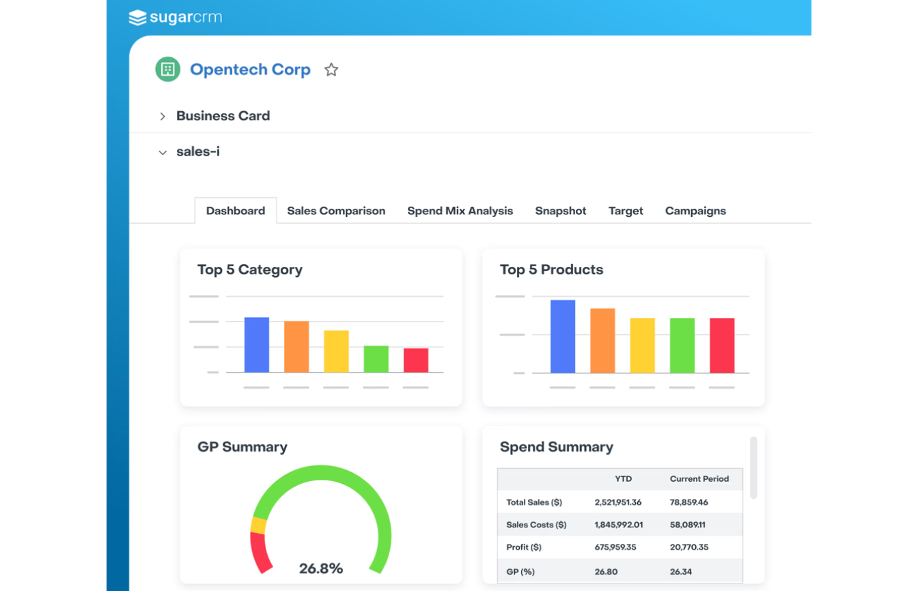The height and width of the screenshot is (591, 918).
Task: Click the 26.8% gauge value
Action: (321, 568)
